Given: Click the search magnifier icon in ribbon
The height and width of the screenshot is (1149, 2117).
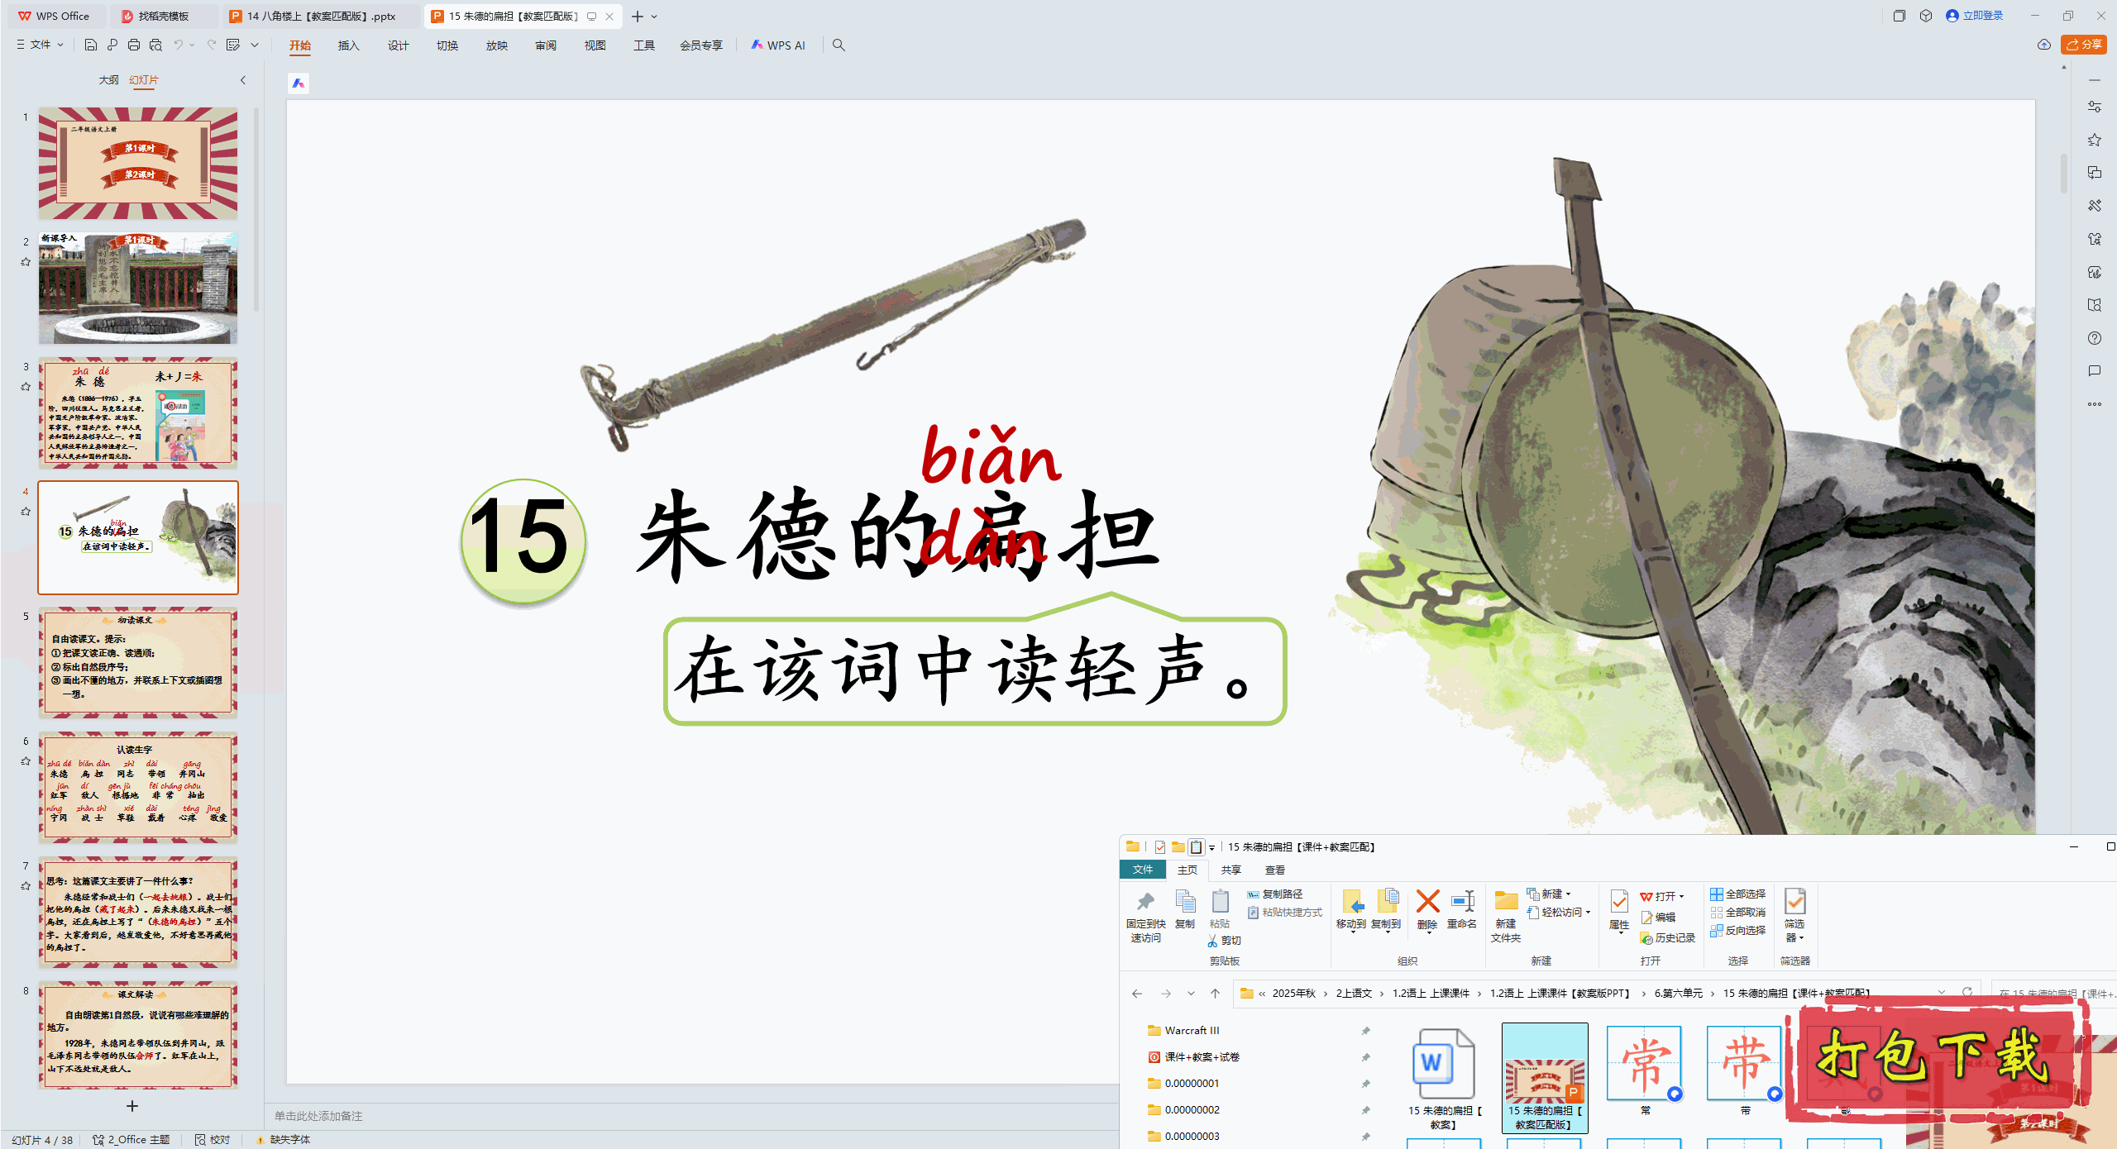Looking at the screenshot, I should [x=839, y=45].
